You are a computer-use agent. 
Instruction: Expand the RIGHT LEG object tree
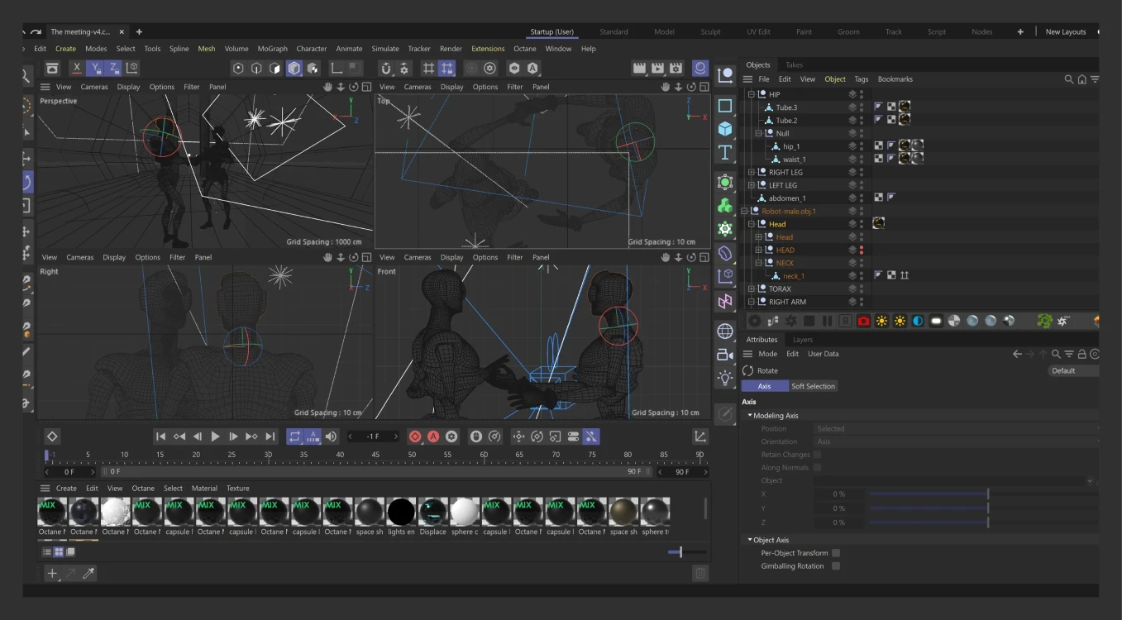tap(752, 172)
